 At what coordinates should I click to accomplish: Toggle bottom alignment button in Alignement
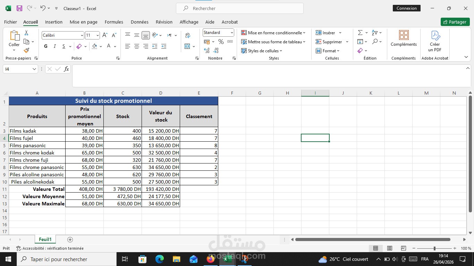pos(146,35)
